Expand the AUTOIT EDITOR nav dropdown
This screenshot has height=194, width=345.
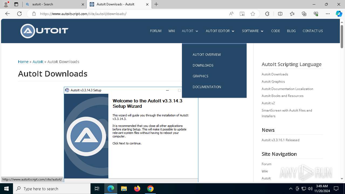220,31
